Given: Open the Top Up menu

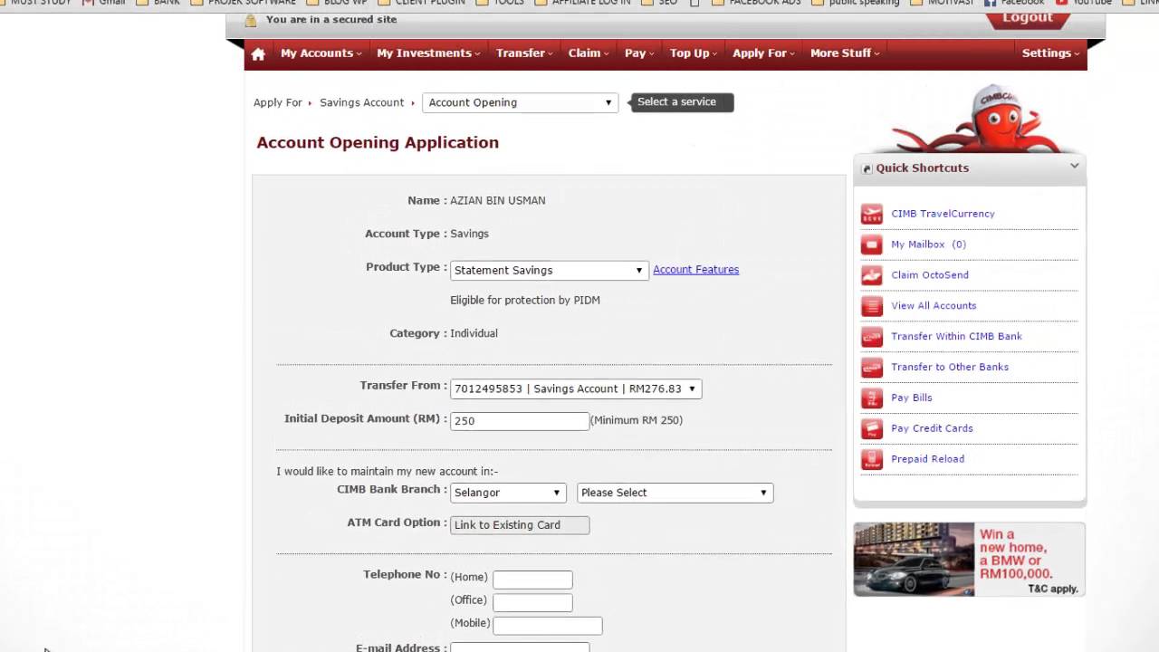Looking at the screenshot, I should click(694, 53).
